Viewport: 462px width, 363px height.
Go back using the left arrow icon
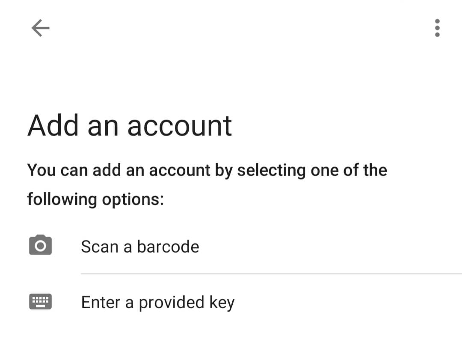pyautogui.click(x=40, y=28)
